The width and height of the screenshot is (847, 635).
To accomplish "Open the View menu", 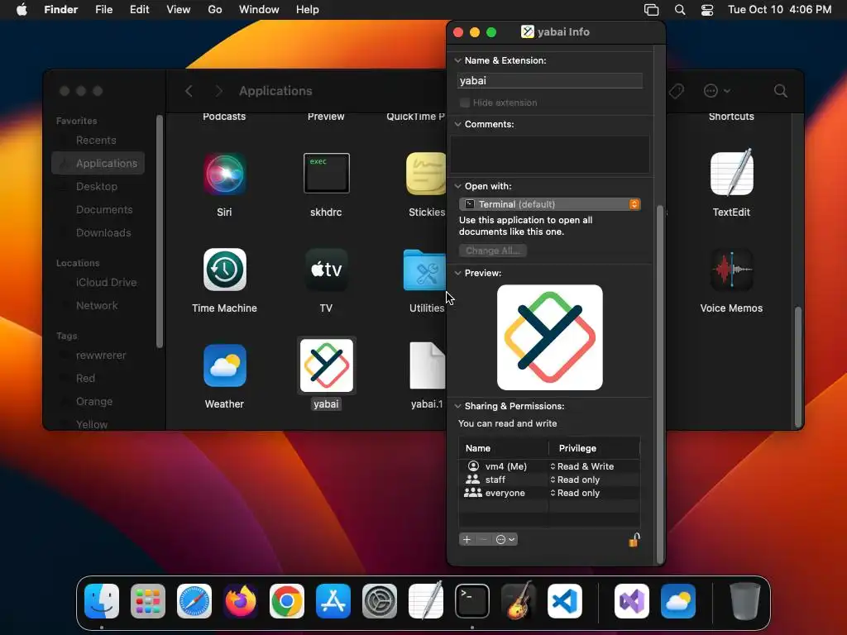I will click(179, 10).
